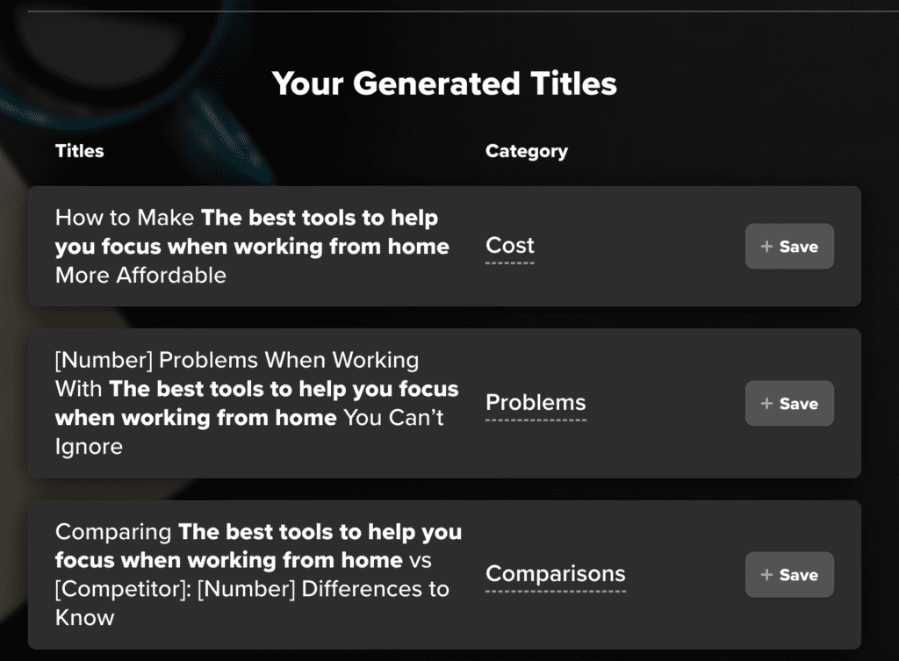The width and height of the screenshot is (899, 661).
Task: Click the '[Competitor]' placeholder in third title
Action: [123, 589]
